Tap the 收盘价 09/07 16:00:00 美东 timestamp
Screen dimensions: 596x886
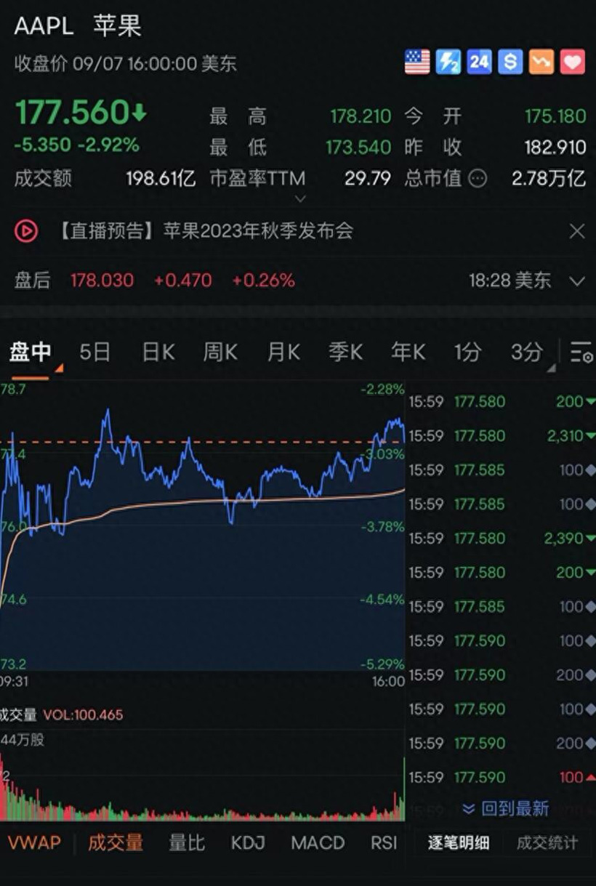126,64
